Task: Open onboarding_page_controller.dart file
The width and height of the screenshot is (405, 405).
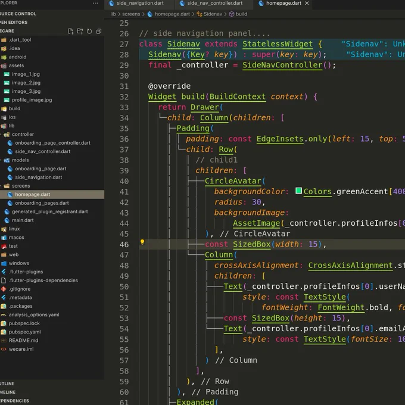Action: [52, 143]
